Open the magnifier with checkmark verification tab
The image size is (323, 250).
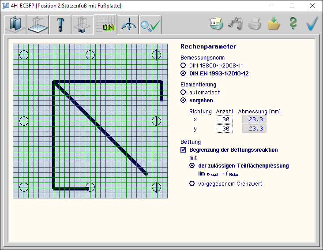(x=150, y=25)
